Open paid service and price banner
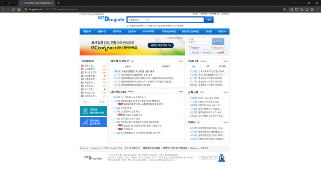 coord(93,122)
